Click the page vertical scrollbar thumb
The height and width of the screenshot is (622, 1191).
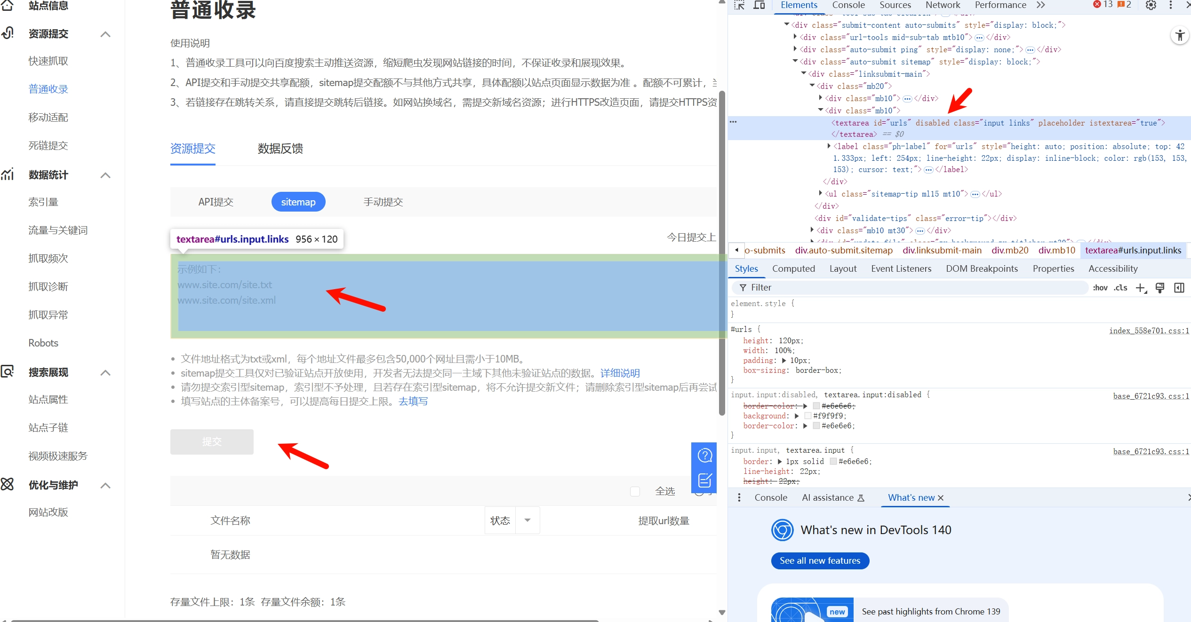722,254
